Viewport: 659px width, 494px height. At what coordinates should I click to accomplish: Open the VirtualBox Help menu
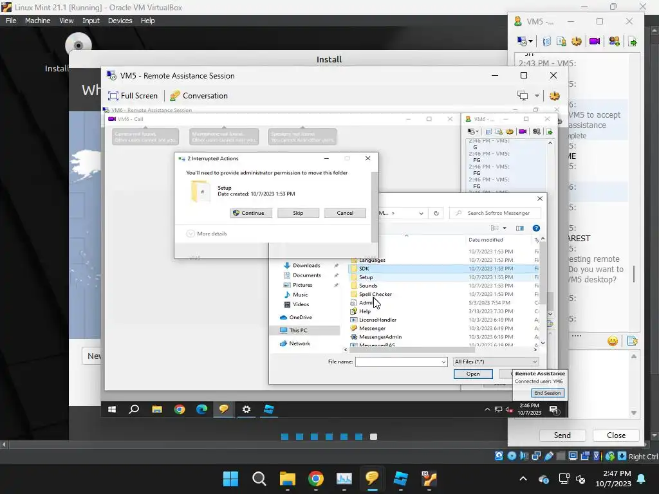click(147, 21)
